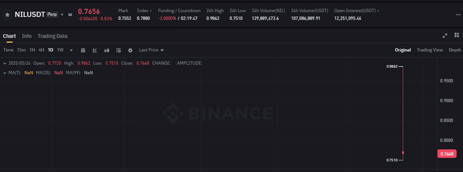The image size is (463, 172).
Task: Collapse the MA(7) indicator row
Action: tap(4, 73)
